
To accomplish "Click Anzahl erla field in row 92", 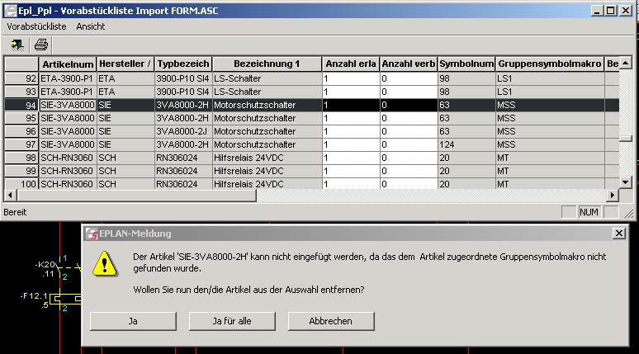I will click(x=351, y=78).
